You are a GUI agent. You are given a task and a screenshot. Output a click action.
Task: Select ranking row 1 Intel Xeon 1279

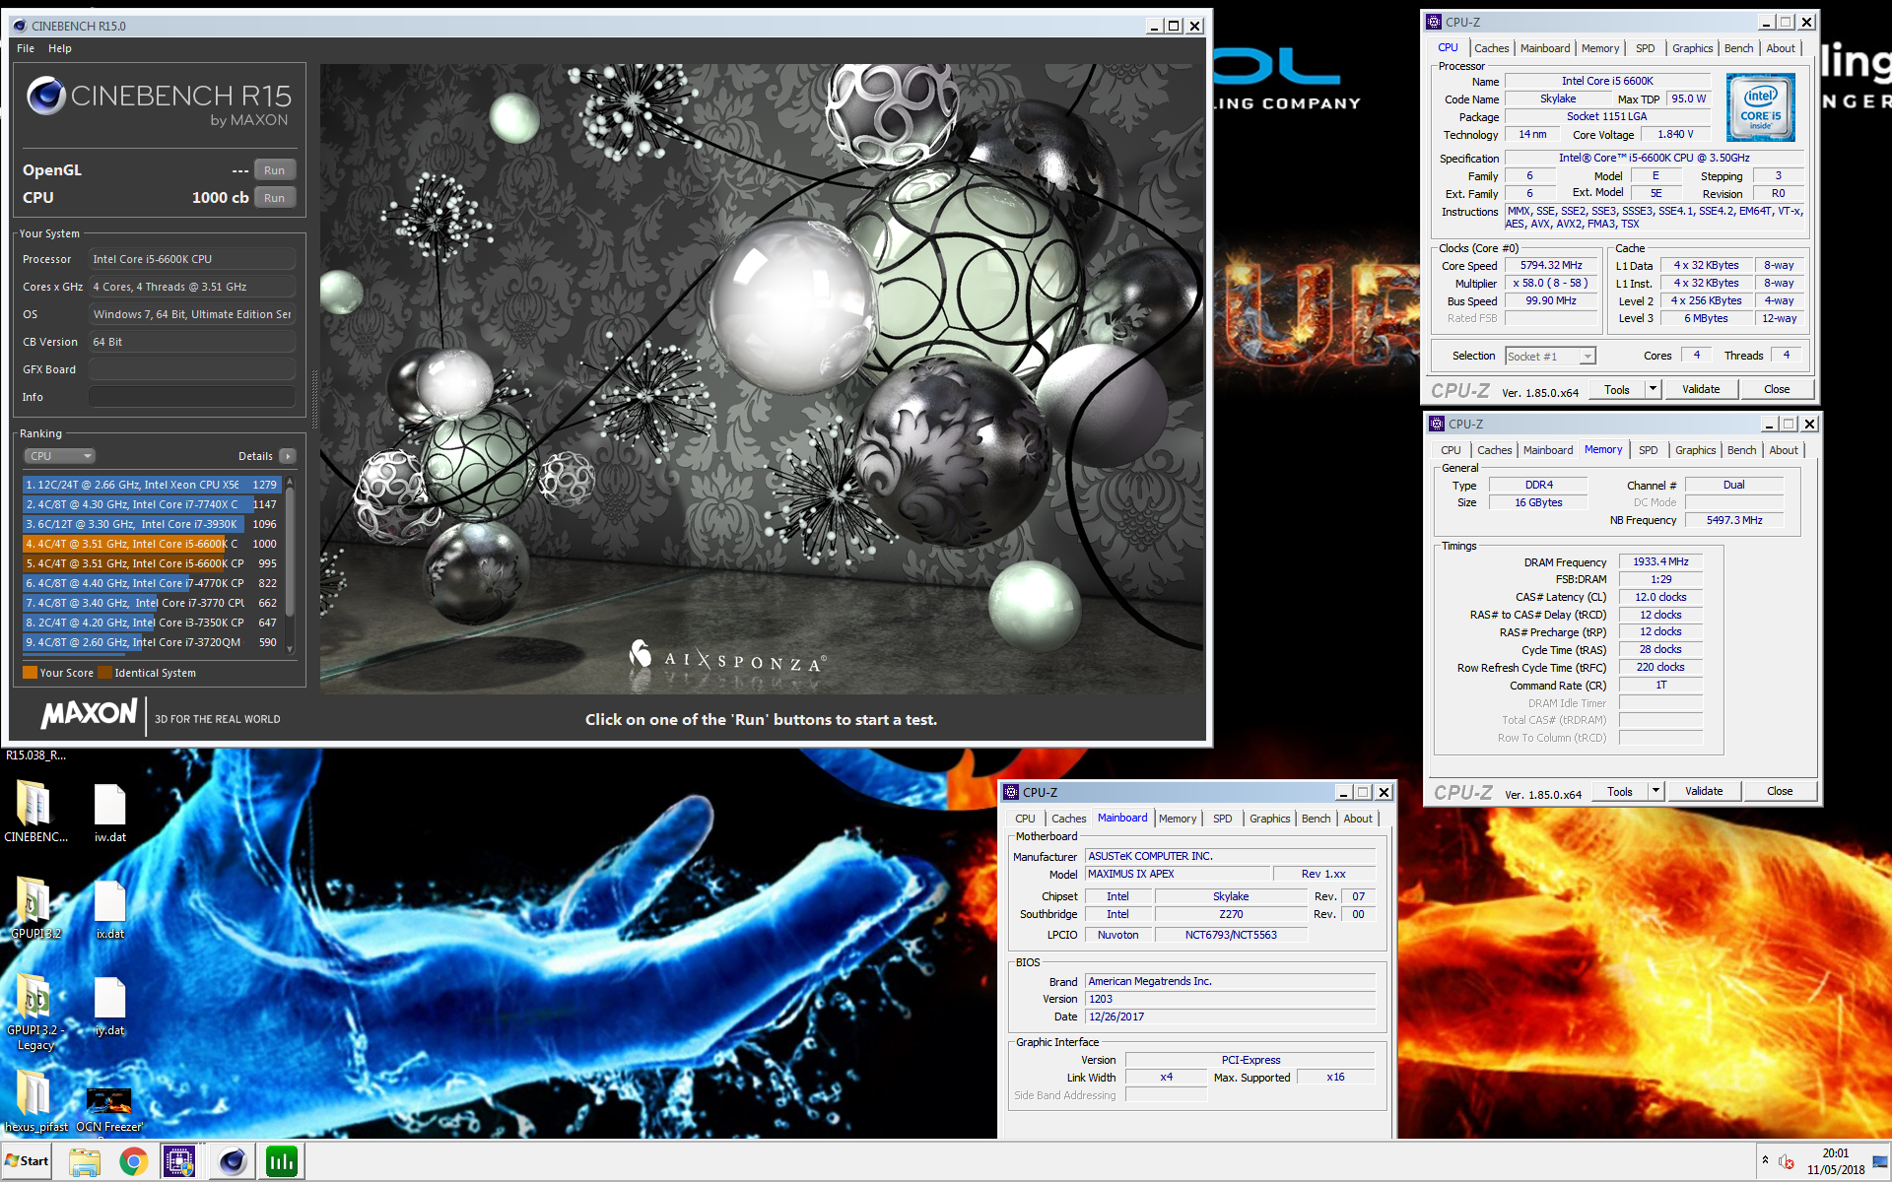coord(152,485)
